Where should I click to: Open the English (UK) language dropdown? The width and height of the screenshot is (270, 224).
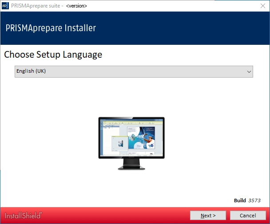pos(134,71)
